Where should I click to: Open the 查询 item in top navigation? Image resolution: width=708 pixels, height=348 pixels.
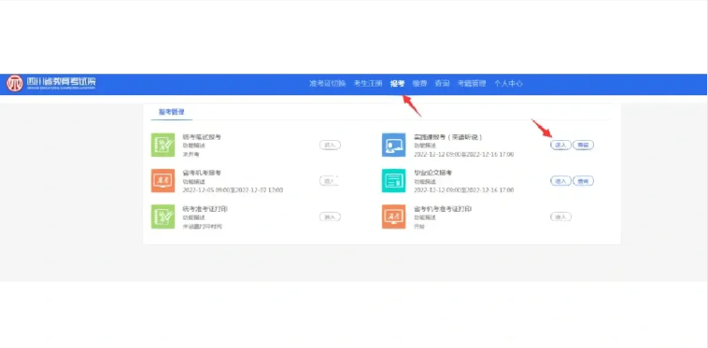click(x=442, y=83)
